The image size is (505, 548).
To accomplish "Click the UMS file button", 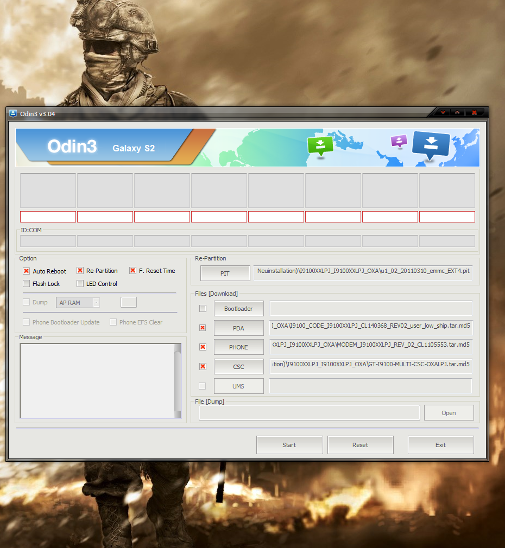I will pyautogui.click(x=238, y=386).
